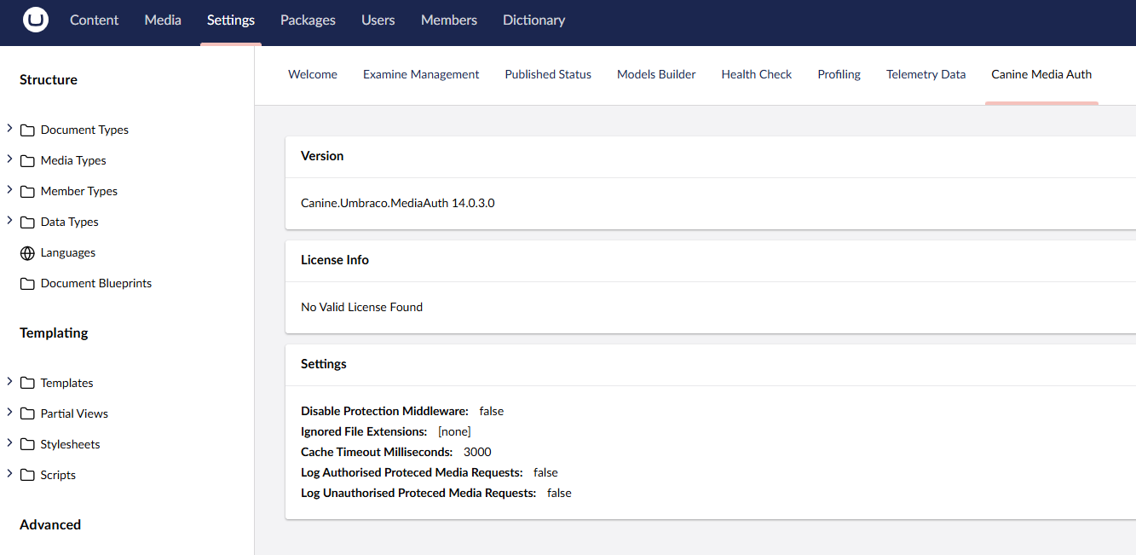
Task: Select the Canine Media Auth tab
Action: click(x=1041, y=75)
